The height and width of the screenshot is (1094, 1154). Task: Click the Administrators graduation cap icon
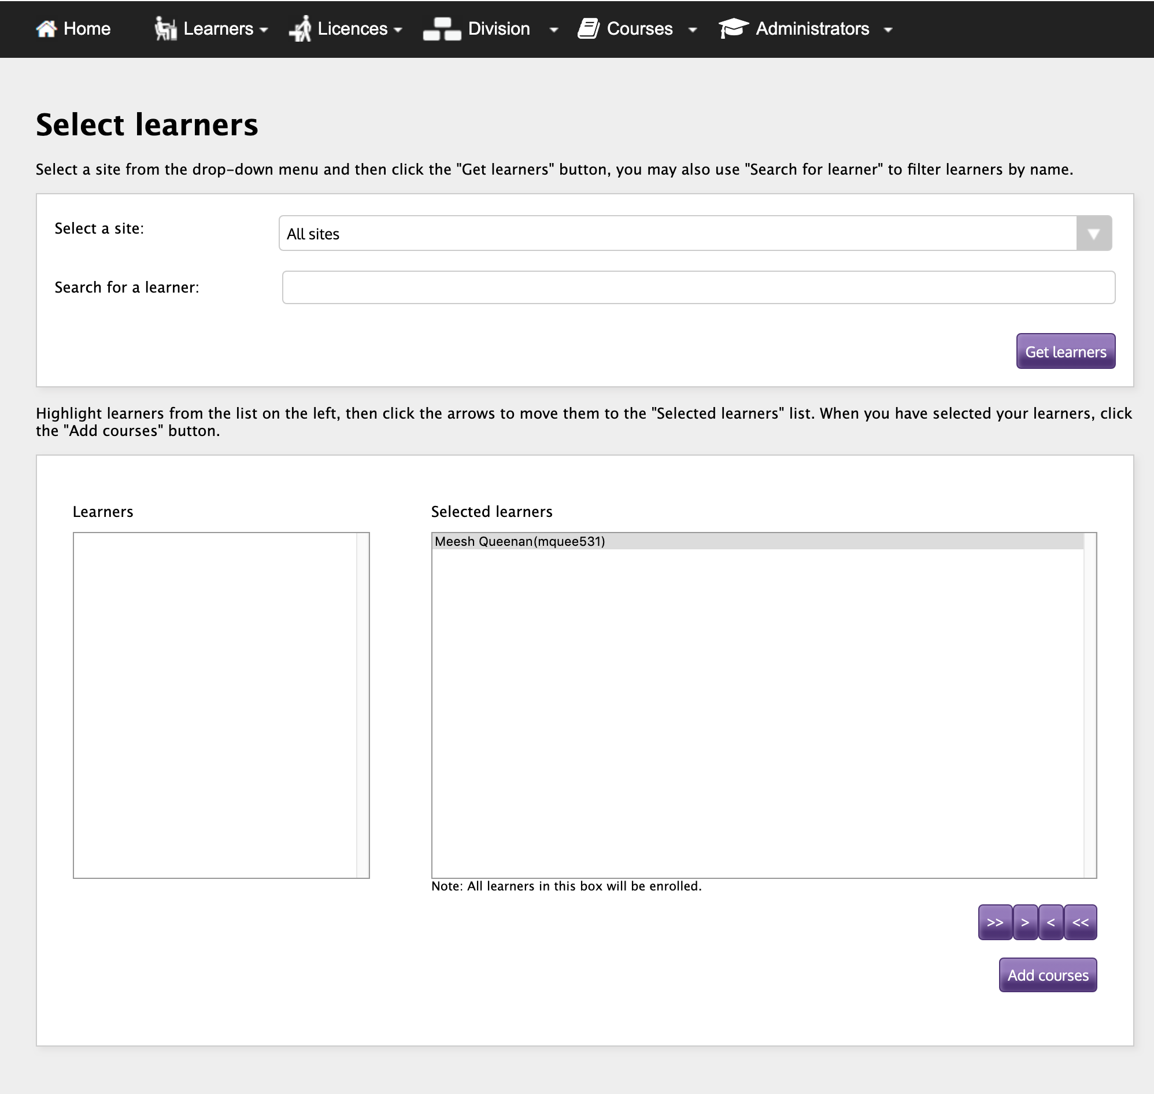(x=734, y=28)
